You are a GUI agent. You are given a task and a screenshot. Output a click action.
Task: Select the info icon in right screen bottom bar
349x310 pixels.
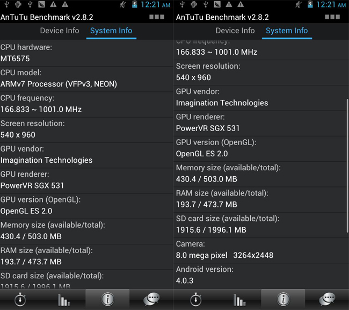[283, 299]
